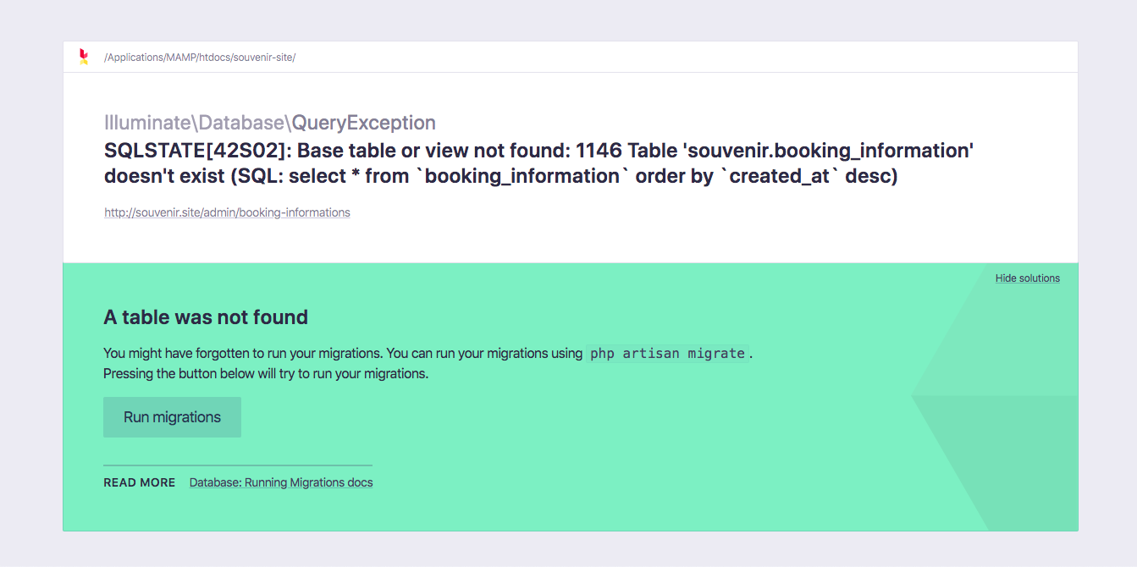
Task: Click the 'Pressing the button below' sentence
Action: 266,373
